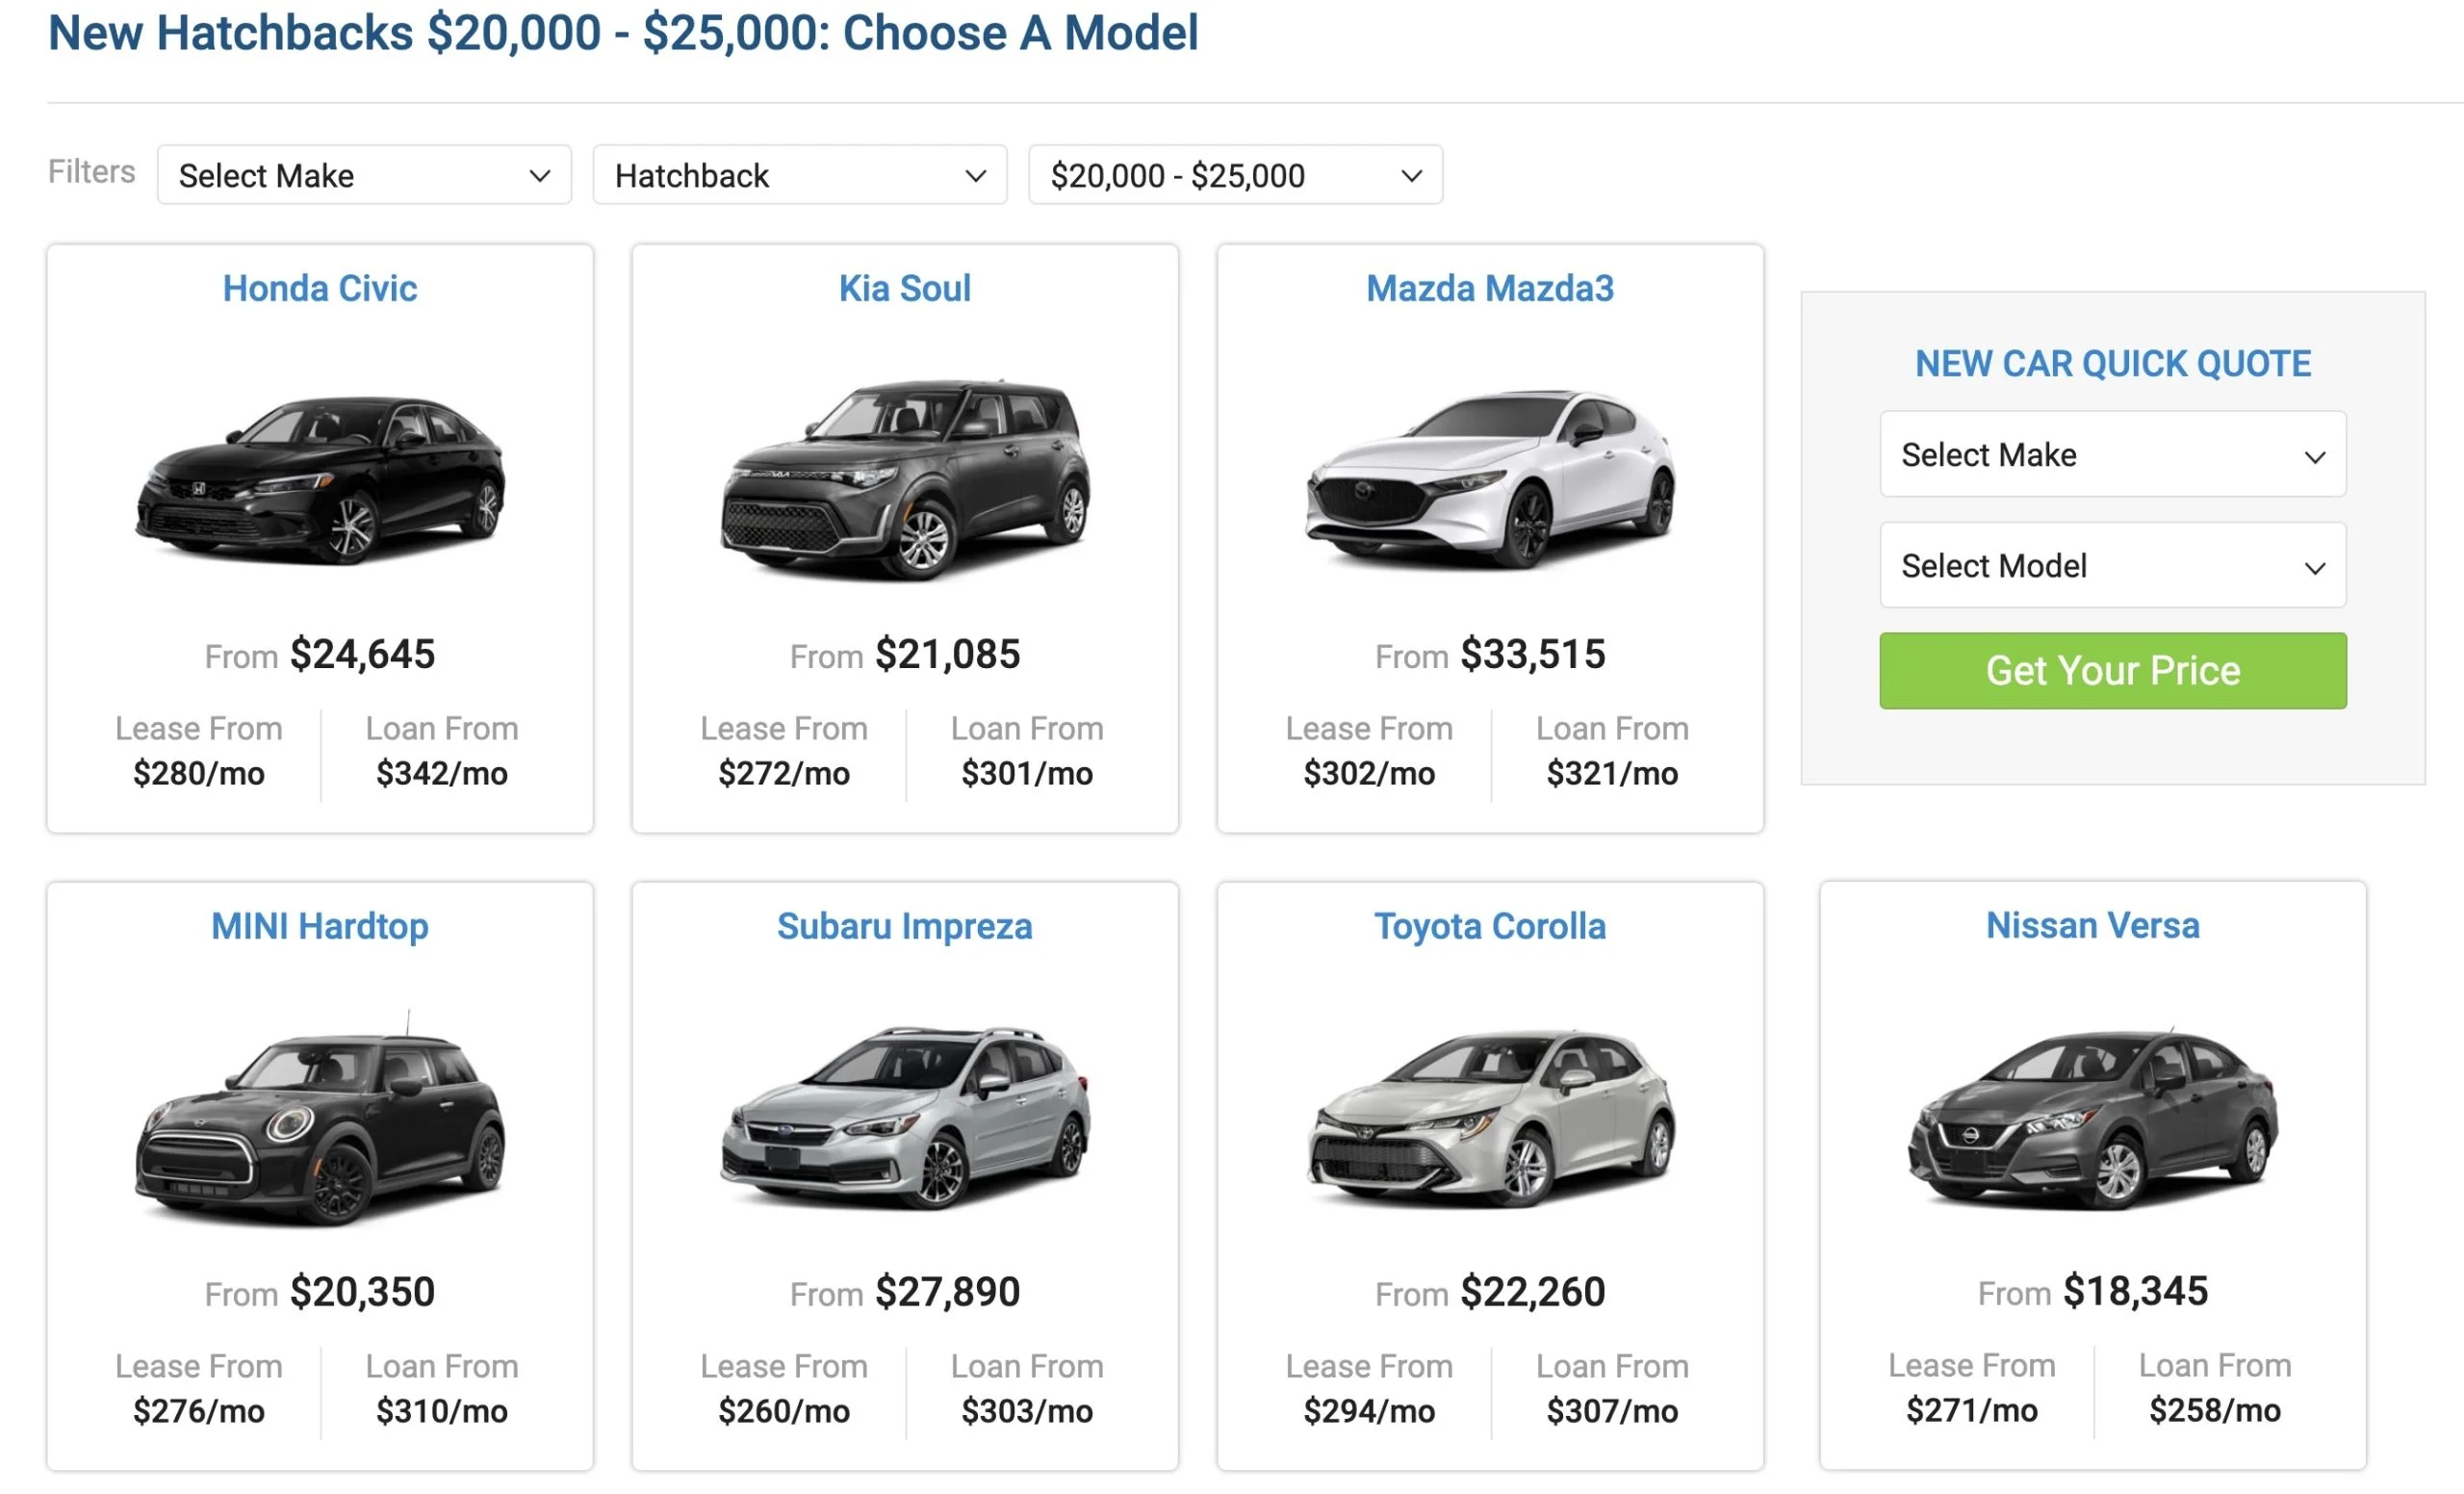Click Honda Civic lease price $280/mo
Screen dimensions: 2464x1494
pos(199,773)
